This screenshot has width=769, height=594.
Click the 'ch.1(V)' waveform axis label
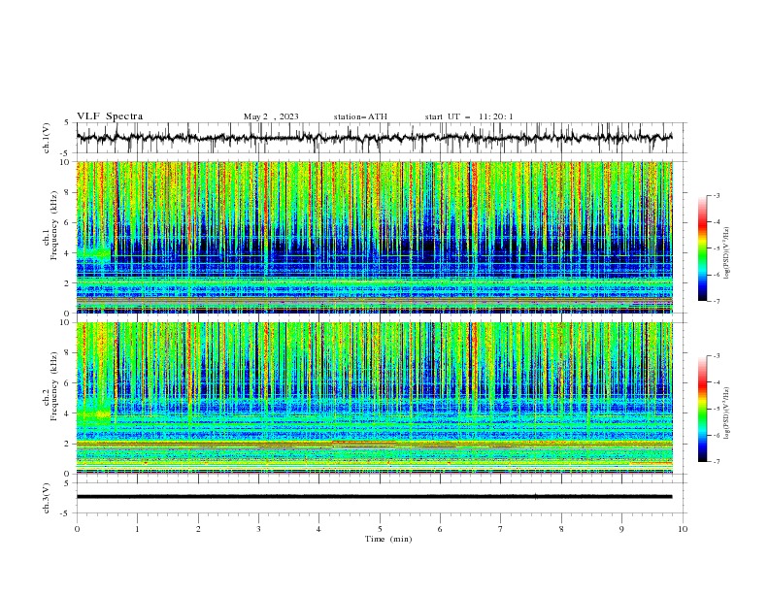pyautogui.click(x=47, y=138)
